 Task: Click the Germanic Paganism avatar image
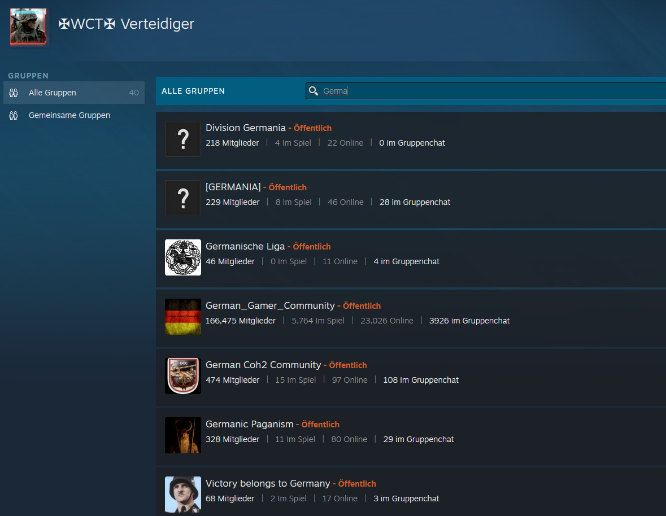pyautogui.click(x=183, y=435)
